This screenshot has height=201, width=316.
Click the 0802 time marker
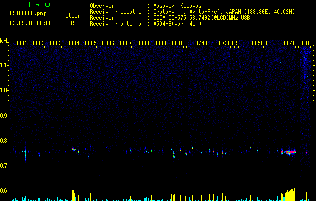click(39, 43)
